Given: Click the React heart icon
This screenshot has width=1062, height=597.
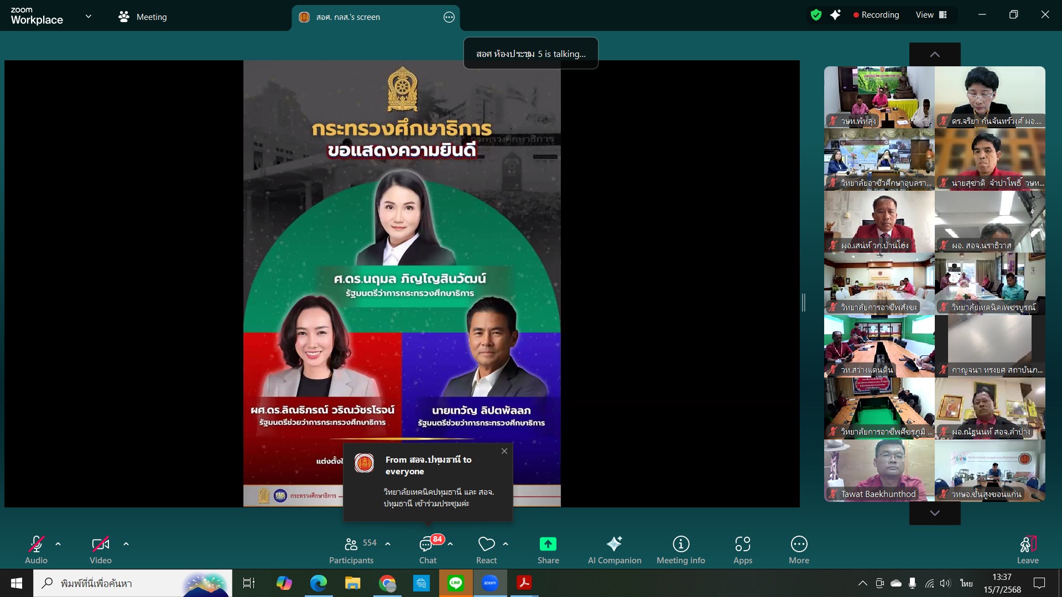Looking at the screenshot, I should pyautogui.click(x=486, y=545).
